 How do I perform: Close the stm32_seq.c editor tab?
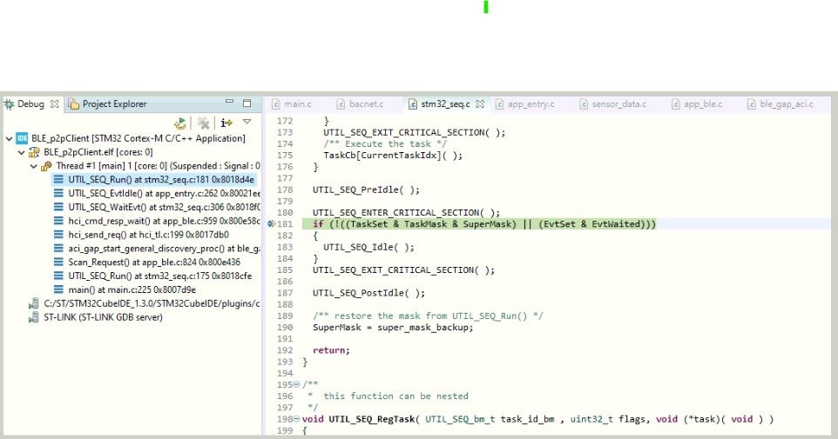click(x=480, y=104)
